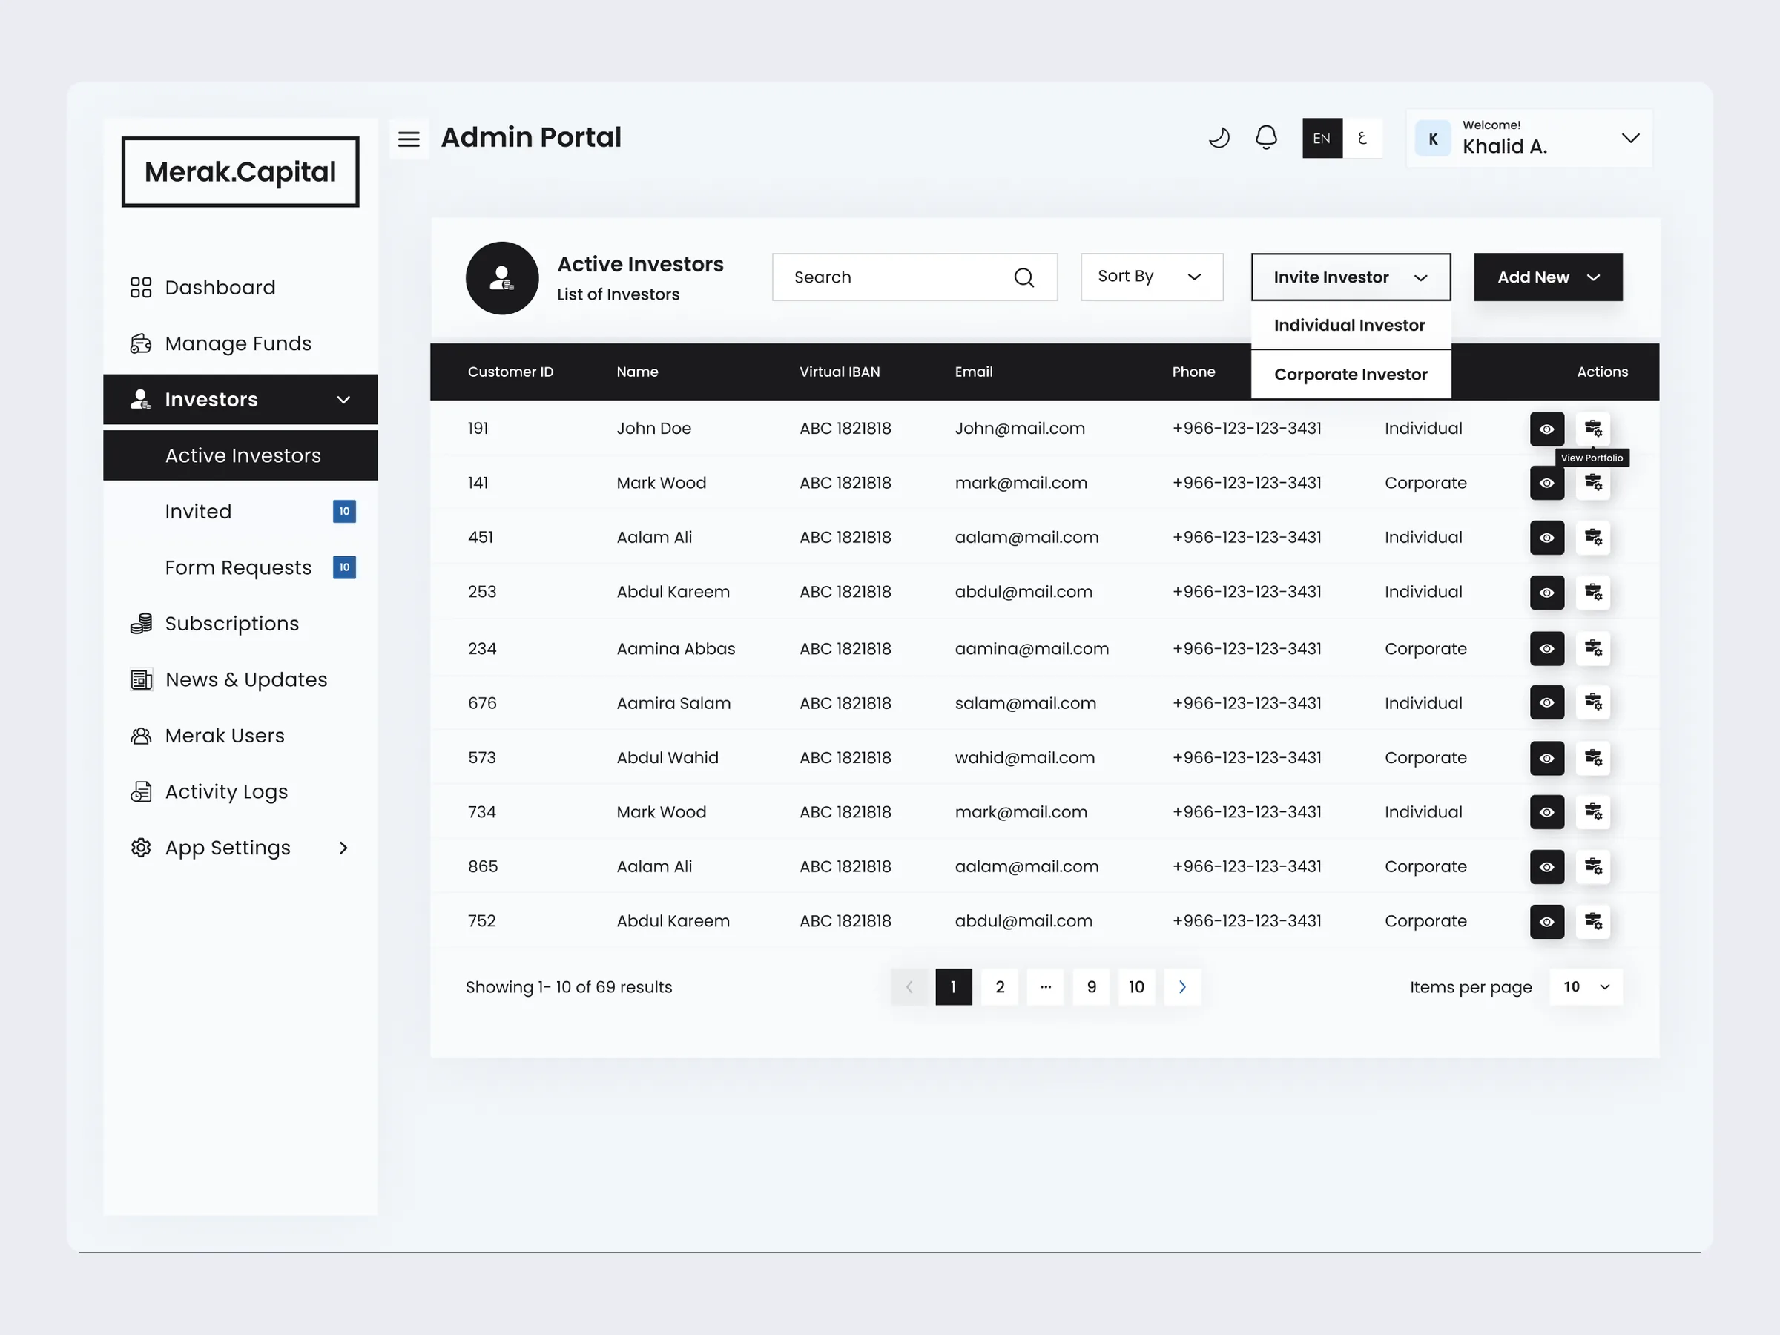1780x1335 pixels.
Task: Open notifications bell icon
Action: (1266, 138)
